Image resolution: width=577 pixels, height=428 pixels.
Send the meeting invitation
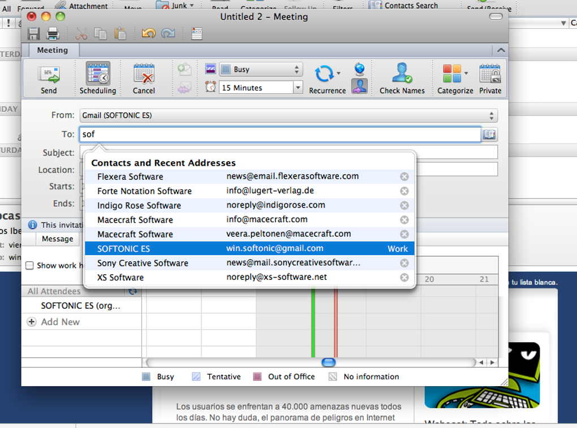coord(48,78)
